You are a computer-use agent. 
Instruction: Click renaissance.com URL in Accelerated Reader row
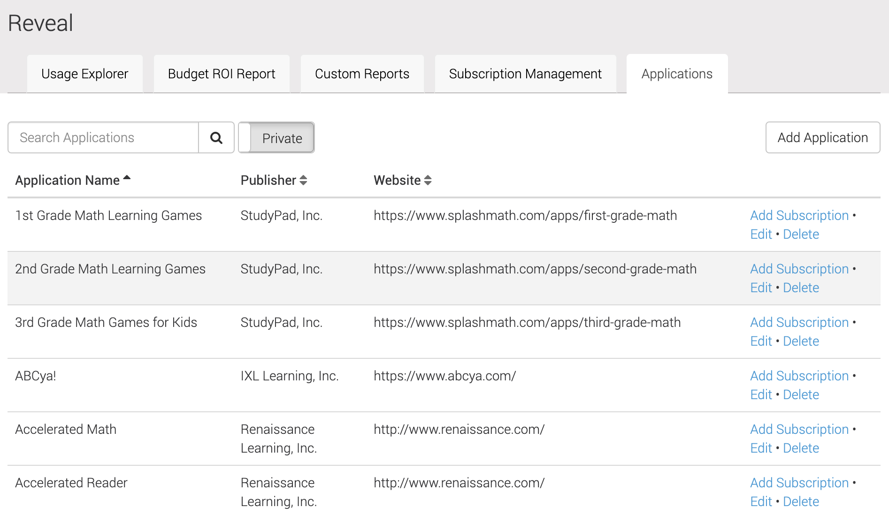(x=459, y=483)
